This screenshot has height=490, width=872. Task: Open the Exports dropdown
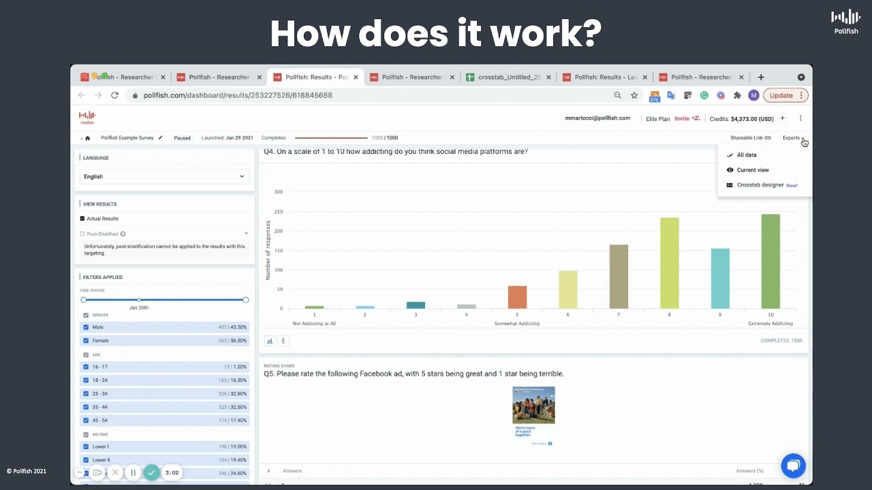794,138
